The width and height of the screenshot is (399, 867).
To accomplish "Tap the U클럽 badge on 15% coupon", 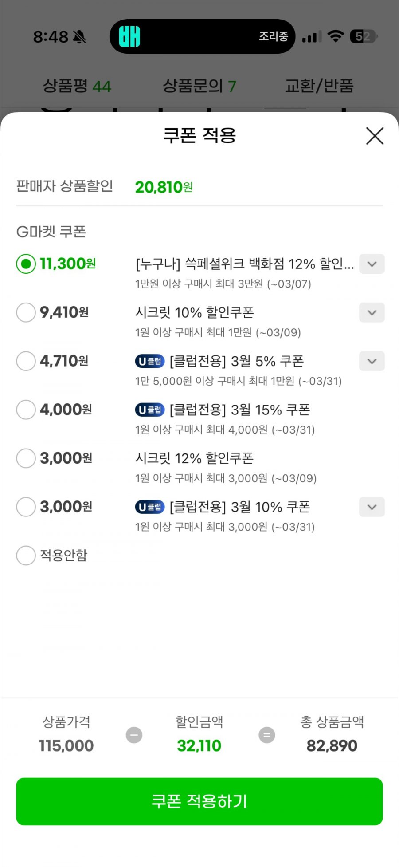I will 150,410.
